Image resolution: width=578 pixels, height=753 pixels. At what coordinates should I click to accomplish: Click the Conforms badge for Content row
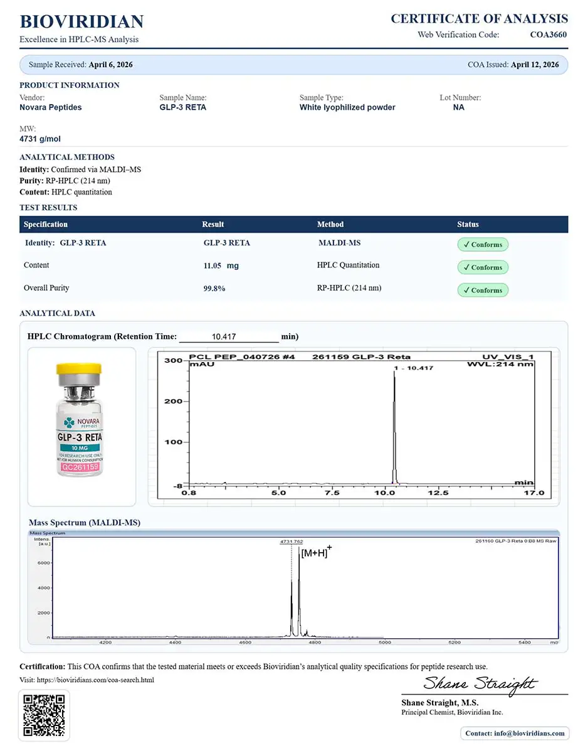[x=483, y=267]
